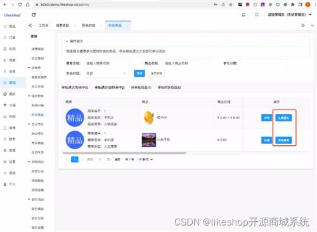Open 拼团记录 in the marketing submenu

37,171
